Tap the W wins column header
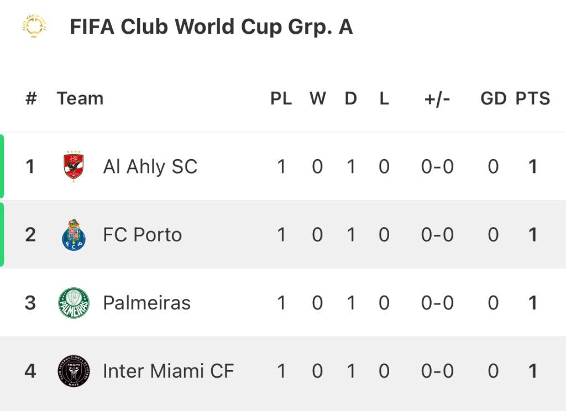 [x=318, y=98]
